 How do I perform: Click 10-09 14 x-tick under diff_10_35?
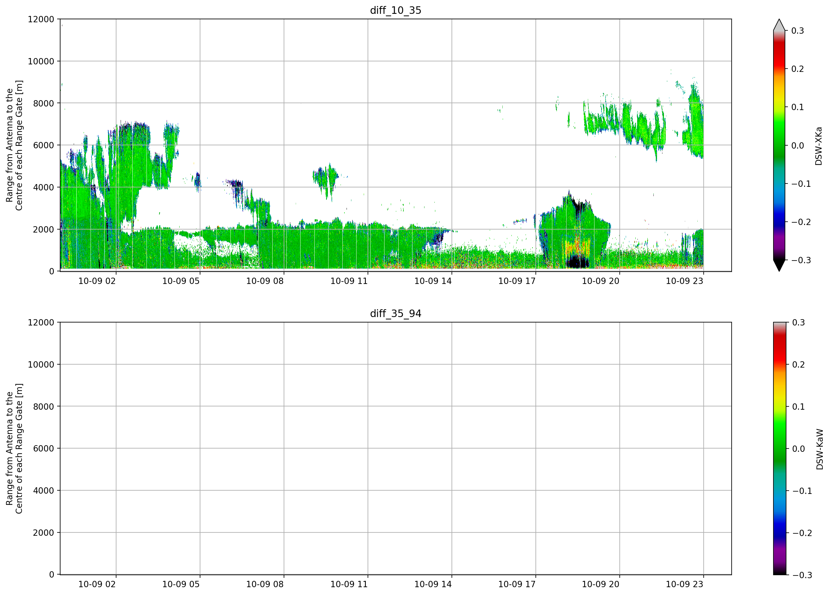(x=433, y=281)
